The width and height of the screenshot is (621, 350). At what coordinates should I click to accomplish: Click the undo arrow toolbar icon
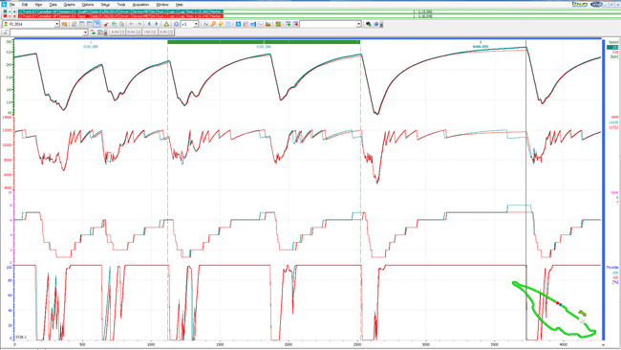click(x=131, y=24)
